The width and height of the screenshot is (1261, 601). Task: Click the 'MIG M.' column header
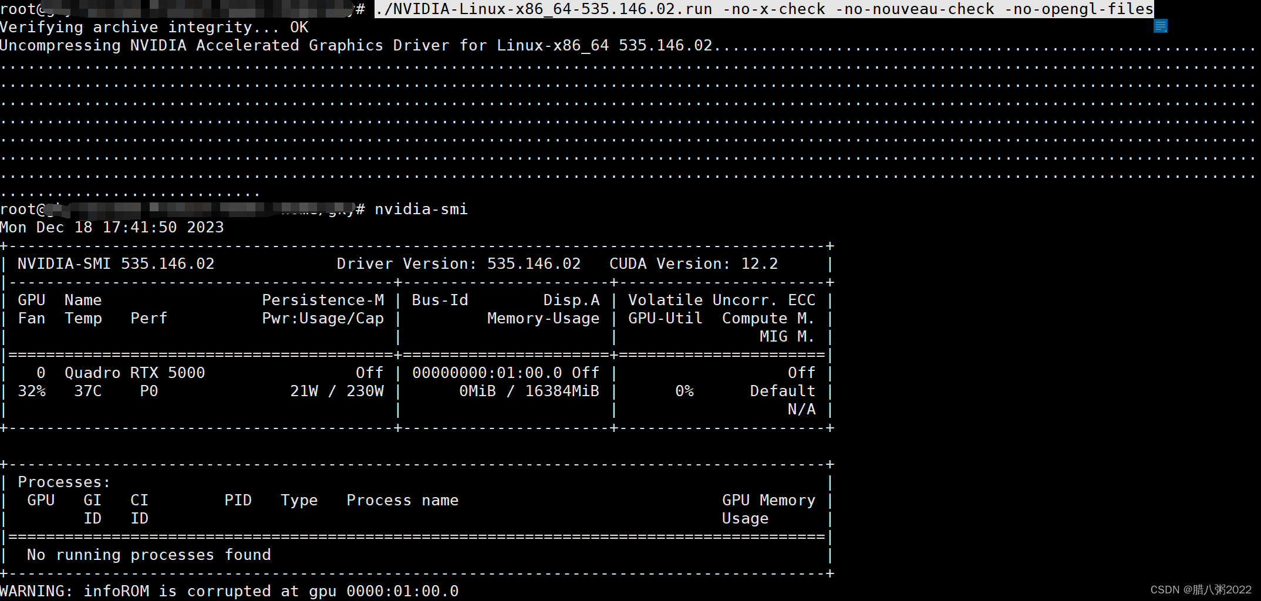pos(787,337)
